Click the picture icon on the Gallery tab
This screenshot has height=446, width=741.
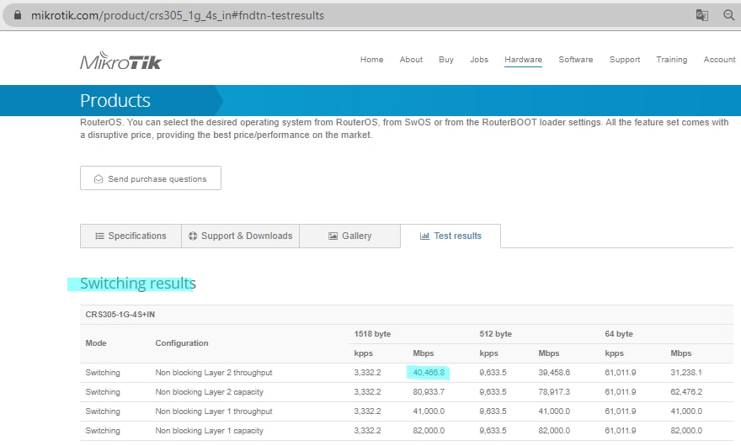coord(333,236)
